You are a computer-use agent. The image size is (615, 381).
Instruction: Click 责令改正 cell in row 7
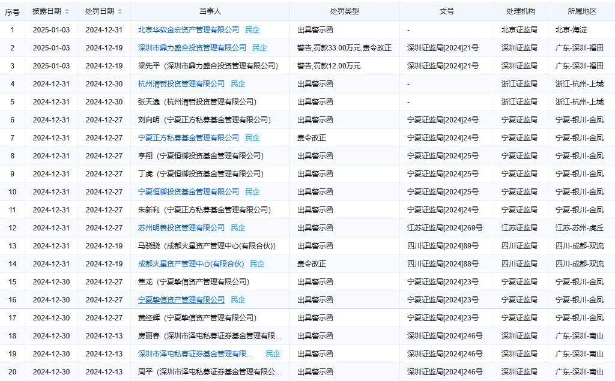344,138
